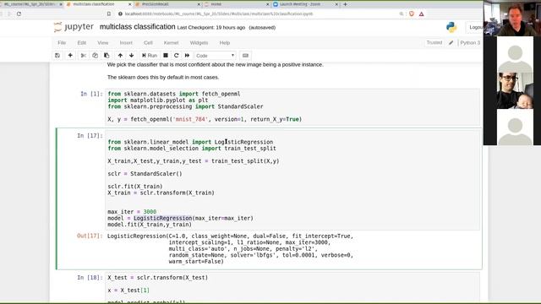Screen dimensions: 541x304
Task: Copy the selected cells
Action: click(x=95, y=56)
